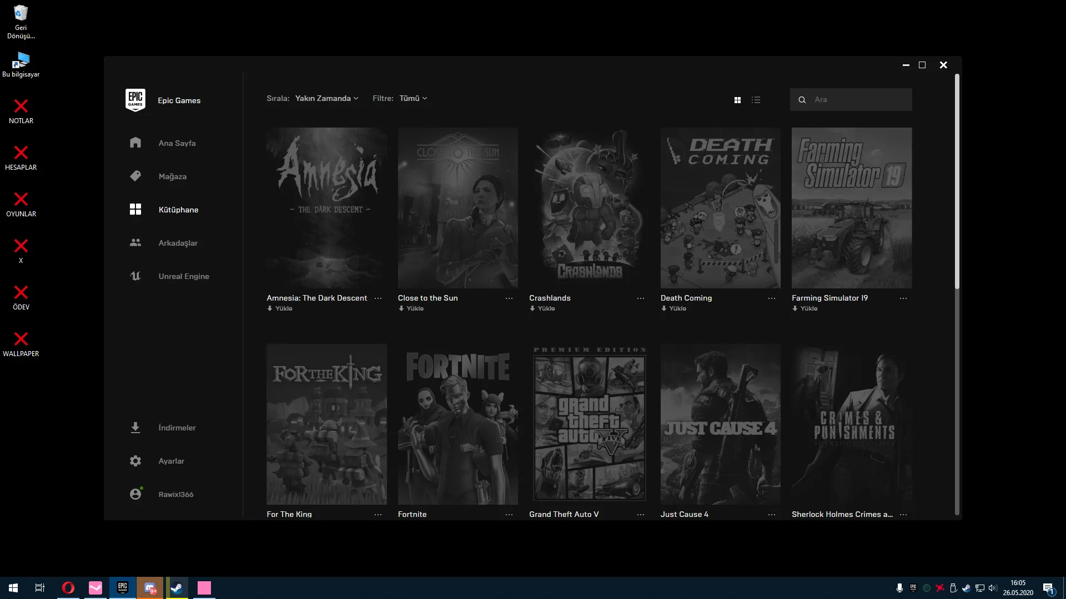
Task: Select the Kütüphane library tab
Action: click(178, 210)
